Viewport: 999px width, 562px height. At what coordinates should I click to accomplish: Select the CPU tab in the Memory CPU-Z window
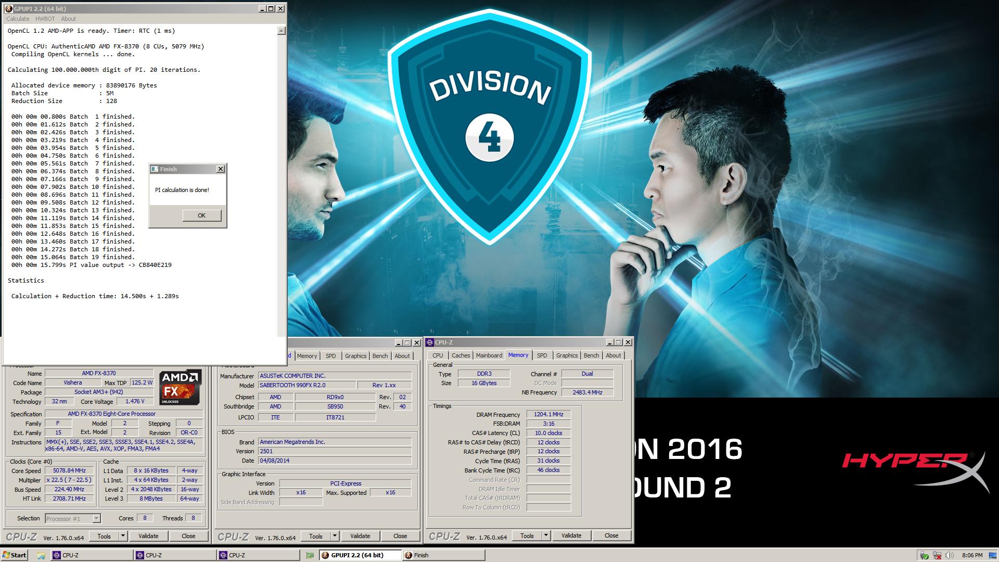[x=438, y=355]
